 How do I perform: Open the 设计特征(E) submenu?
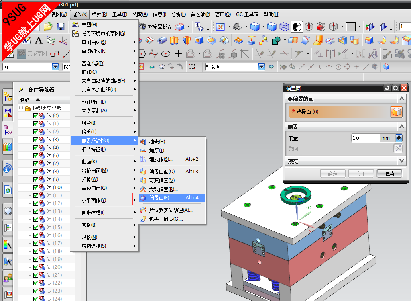(x=104, y=102)
